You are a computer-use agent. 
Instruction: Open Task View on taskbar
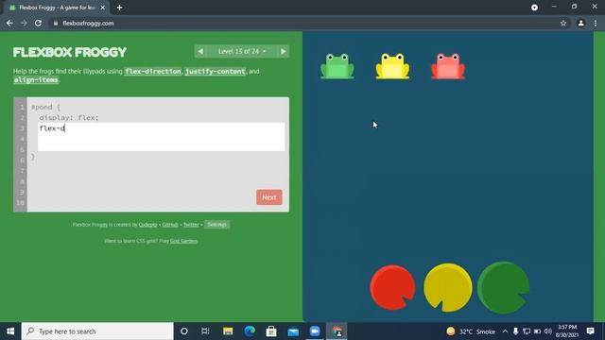(205, 331)
